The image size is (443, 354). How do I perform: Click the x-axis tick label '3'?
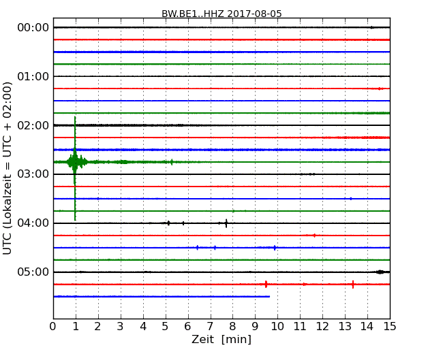pos(121,327)
